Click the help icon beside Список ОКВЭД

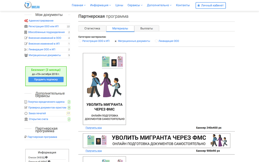pos(46,157)
